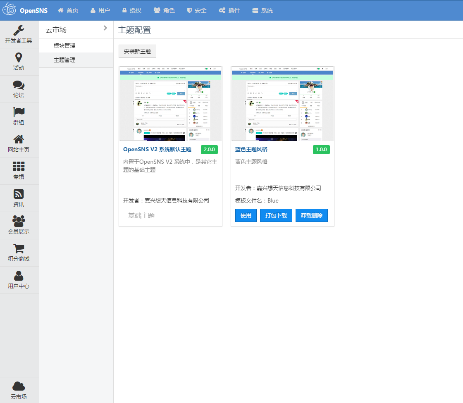This screenshot has width=463, height=403.
Task: Click the OpenSNS V2 theme preview thumbnail
Action: coord(170,104)
